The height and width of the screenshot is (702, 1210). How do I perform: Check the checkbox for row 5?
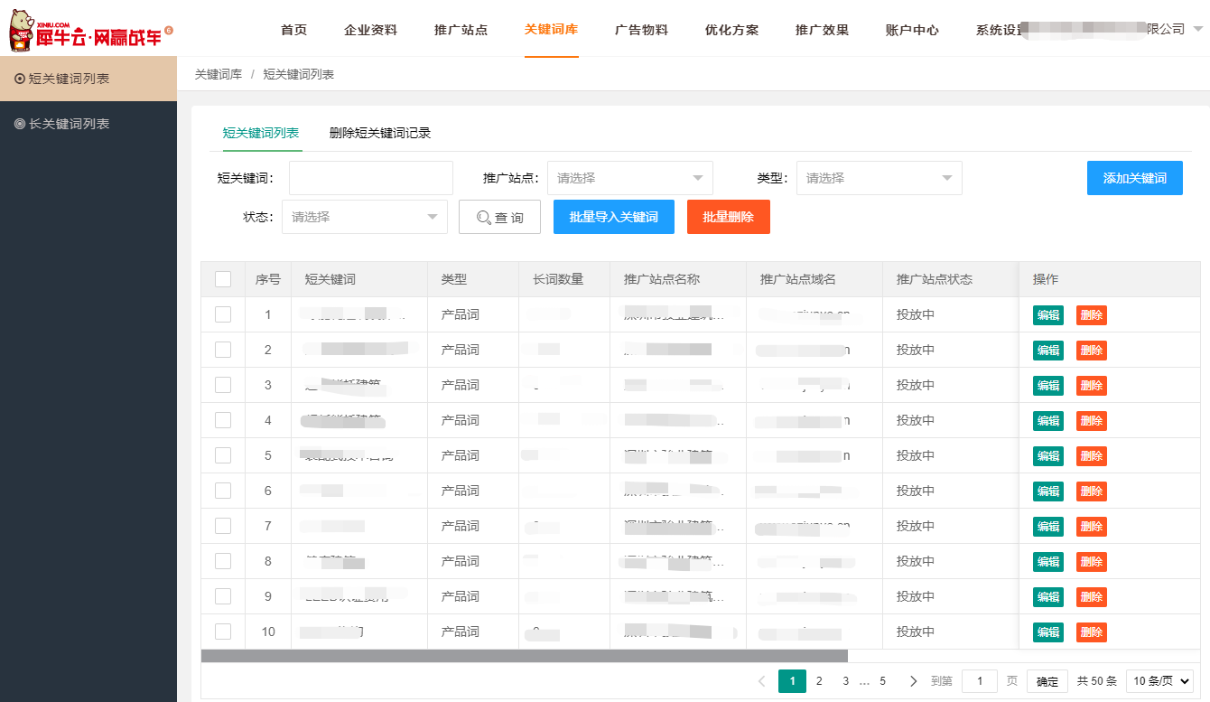tap(223, 455)
